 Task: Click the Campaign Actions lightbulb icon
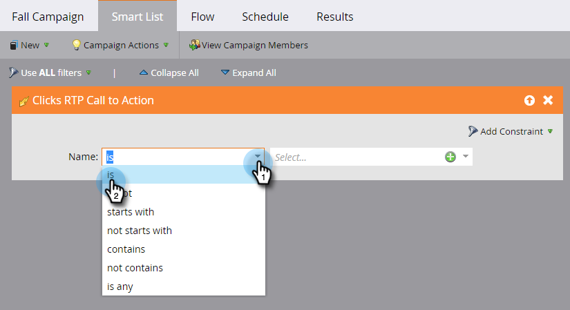77,46
